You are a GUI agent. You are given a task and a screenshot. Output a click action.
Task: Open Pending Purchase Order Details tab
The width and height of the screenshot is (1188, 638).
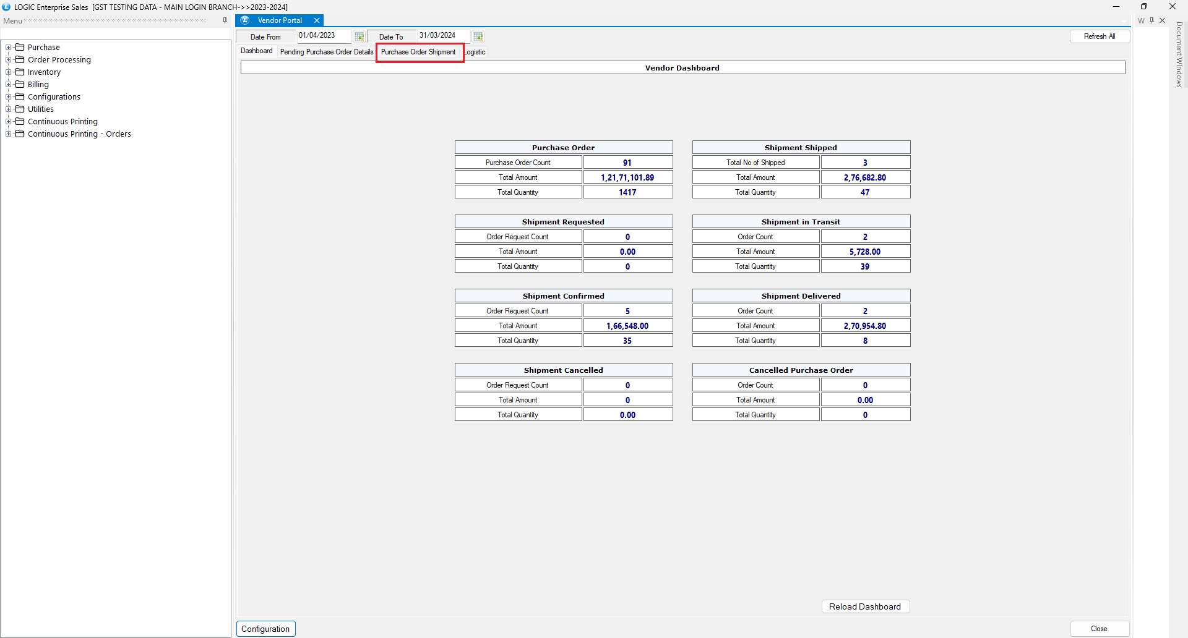(326, 52)
